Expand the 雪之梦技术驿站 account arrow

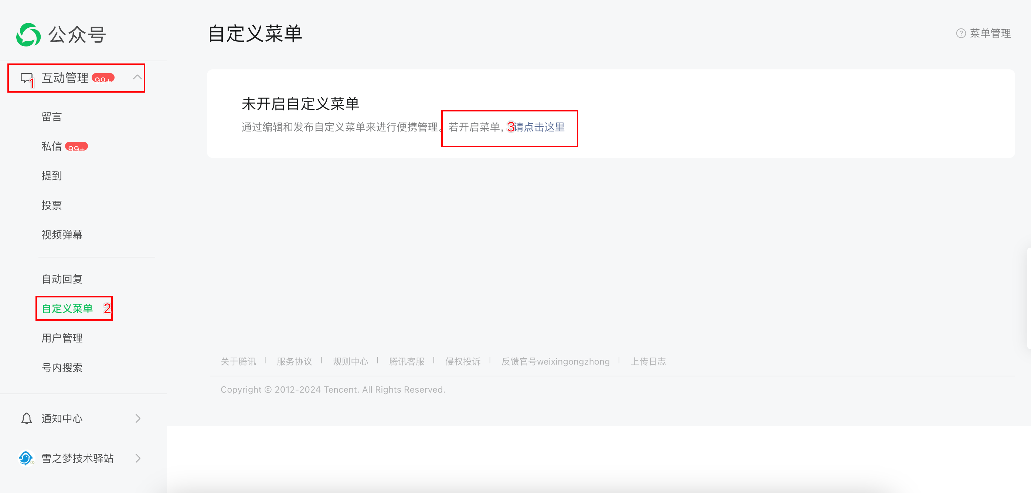click(x=138, y=458)
